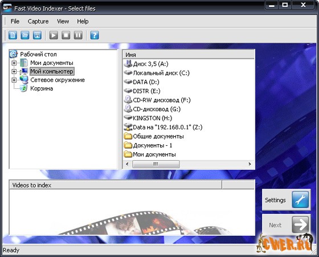Screen dimensions: 319x257
Task: Click the New project toolbar icon
Action: 13,35
